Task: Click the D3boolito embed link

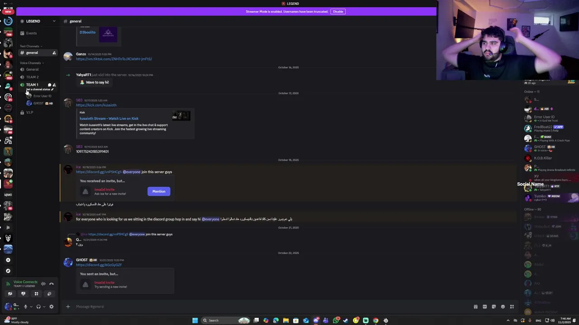Action: tap(87, 32)
